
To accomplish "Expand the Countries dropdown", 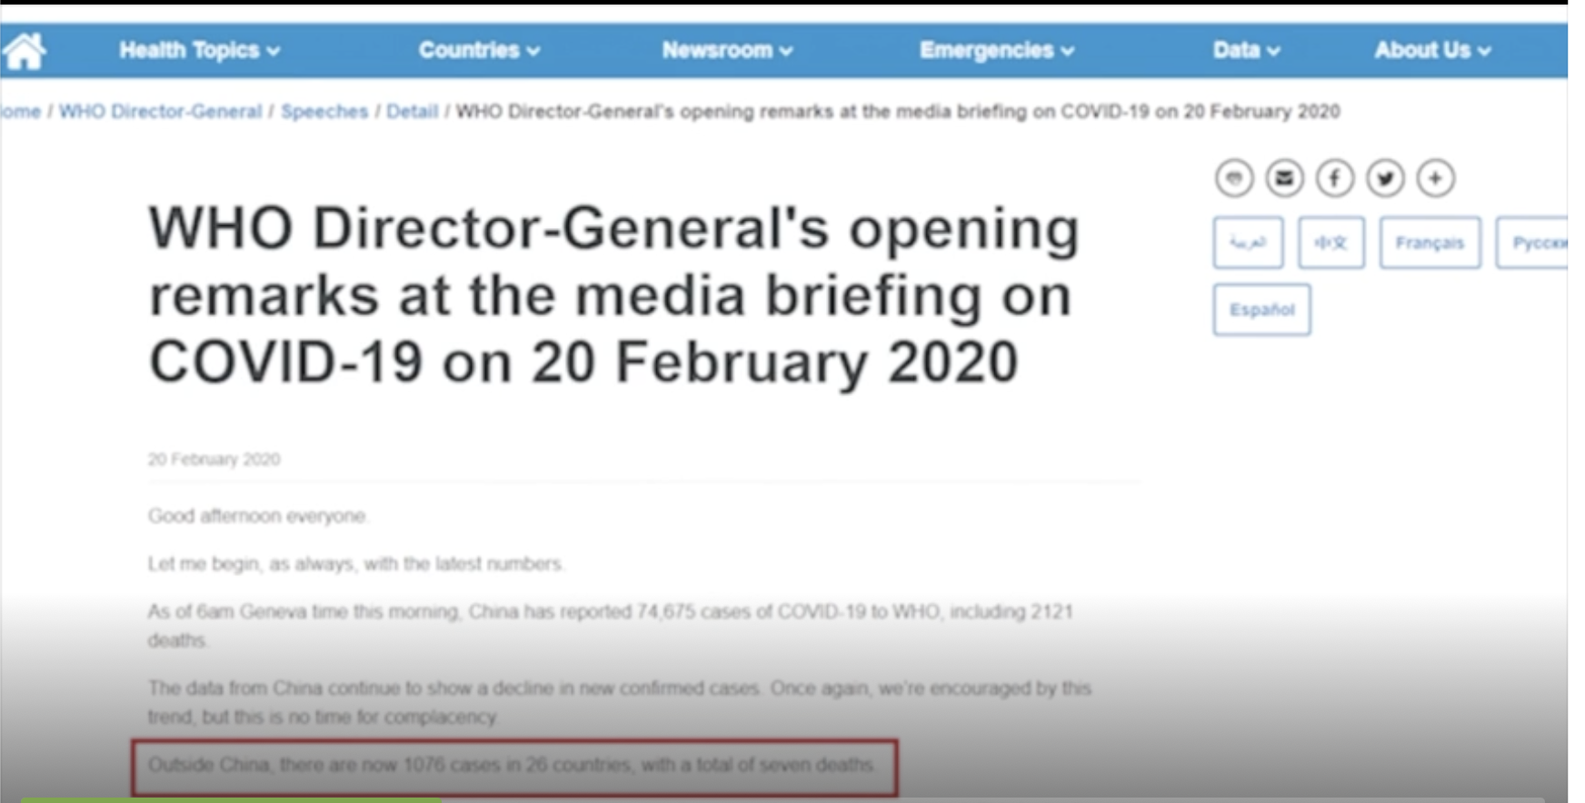I will [x=480, y=51].
